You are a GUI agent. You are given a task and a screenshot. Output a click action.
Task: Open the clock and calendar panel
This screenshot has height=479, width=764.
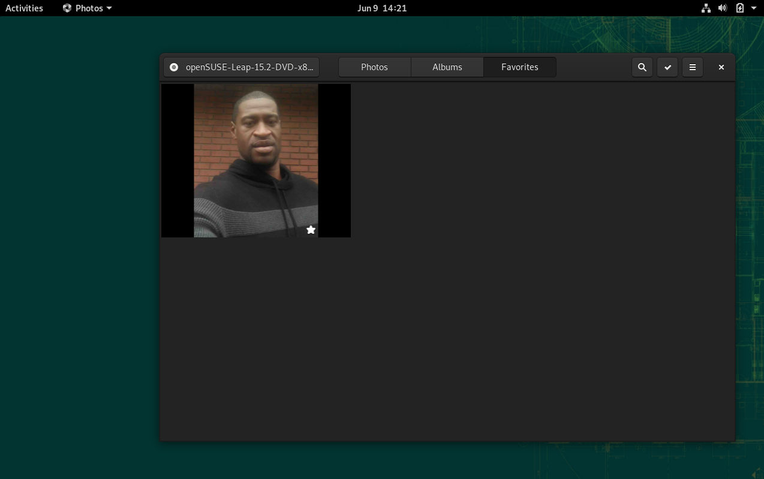381,8
